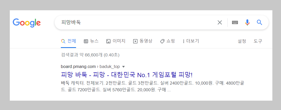Open the on-screen keyboard icon
This screenshot has width=281, height=110.
pos(235,23)
